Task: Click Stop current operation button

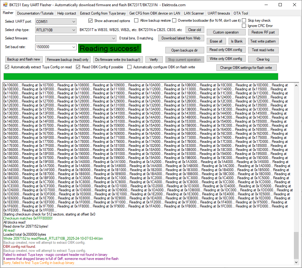Action: point(184,60)
